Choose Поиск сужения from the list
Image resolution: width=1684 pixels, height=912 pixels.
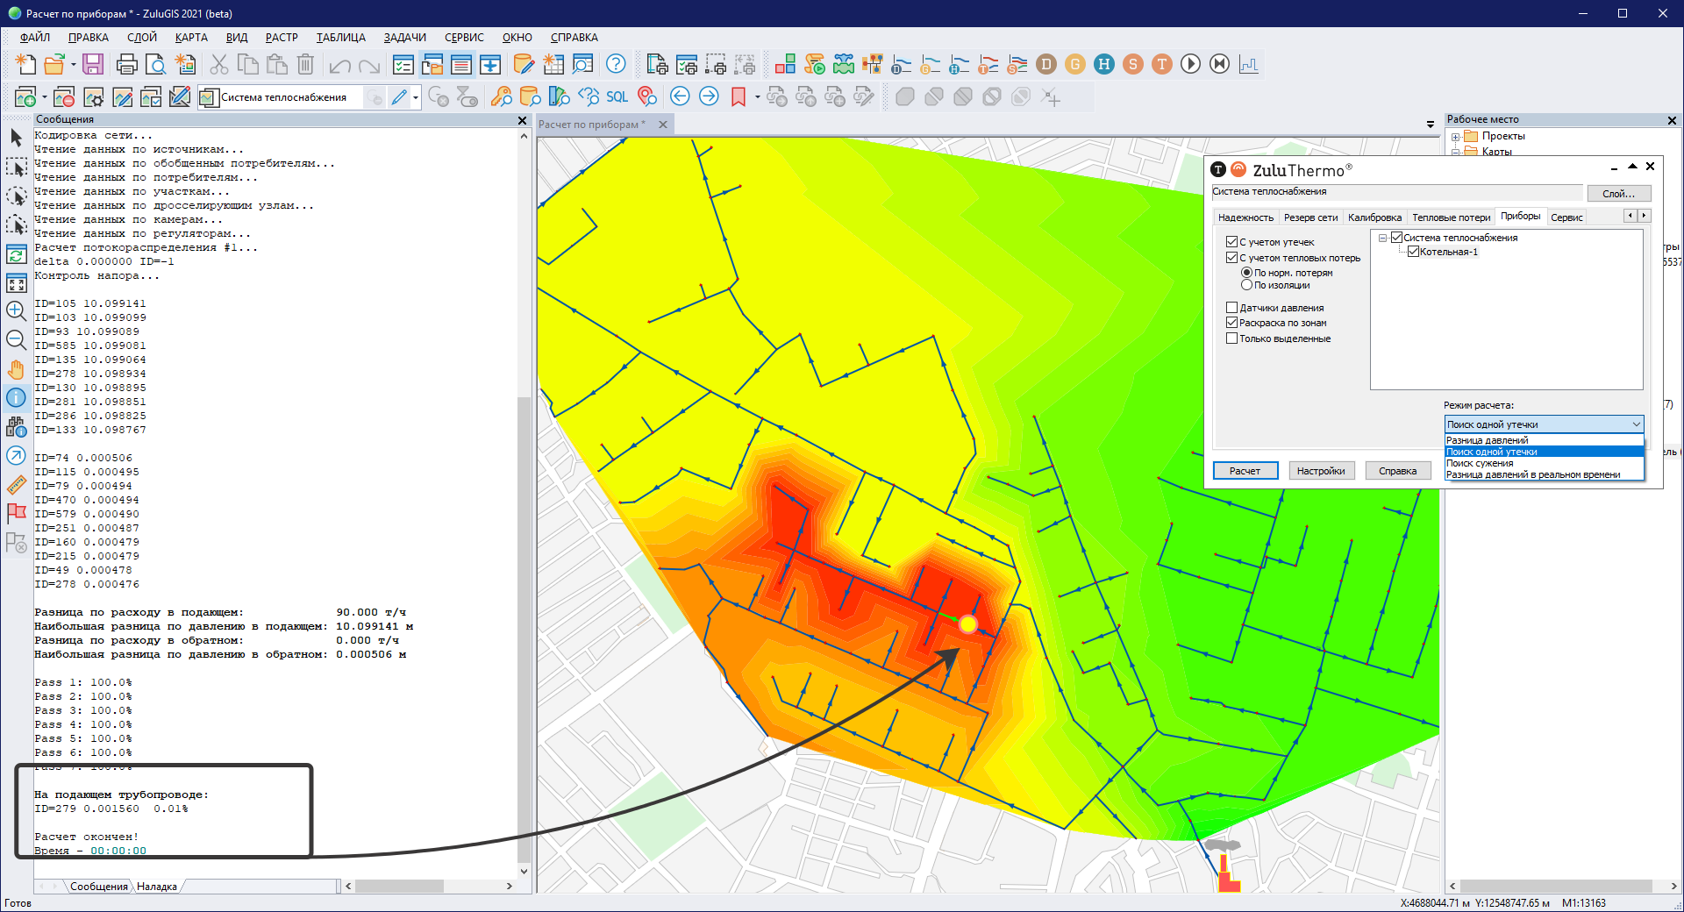click(x=1480, y=463)
